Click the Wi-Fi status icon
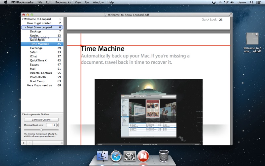265x166 pixels. pos(226,2)
